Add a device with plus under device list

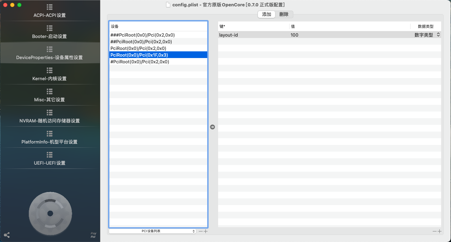click(x=206, y=231)
